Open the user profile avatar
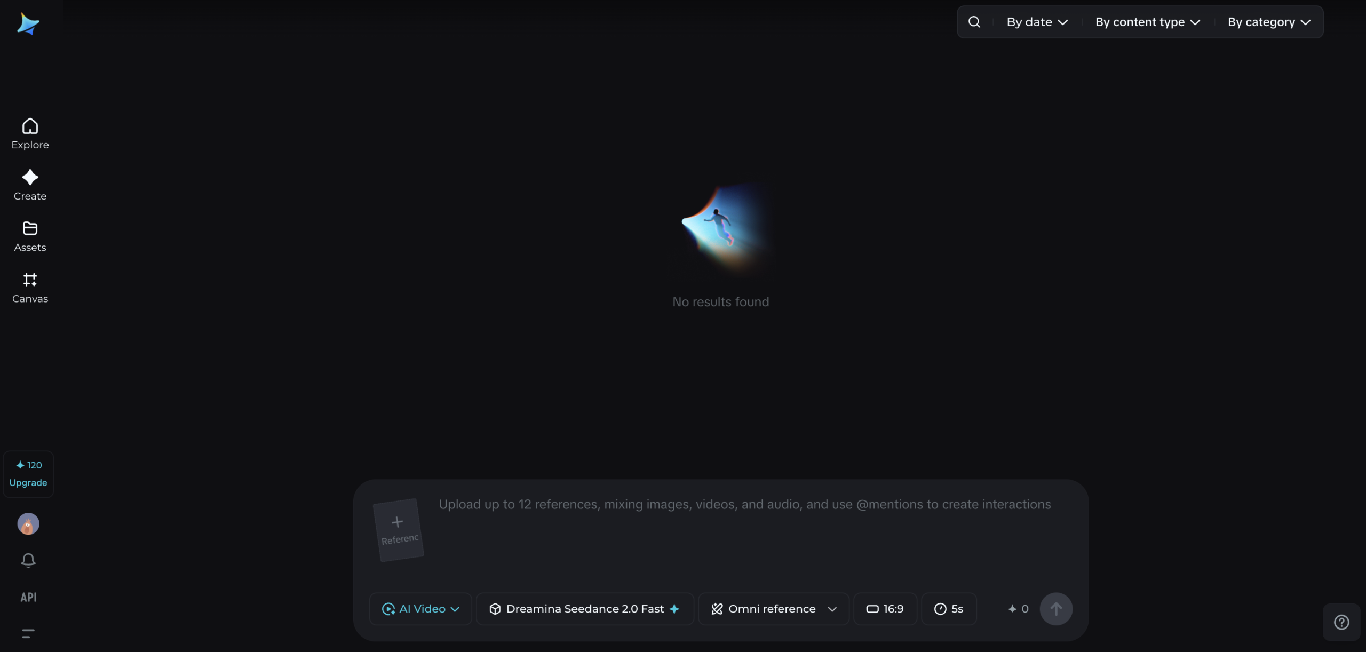The height and width of the screenshot is (652, 1366). click(x=28, y=524)
